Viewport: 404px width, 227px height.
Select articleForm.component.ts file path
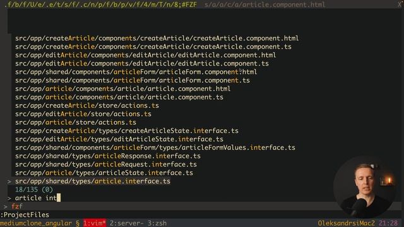(133, 80)
